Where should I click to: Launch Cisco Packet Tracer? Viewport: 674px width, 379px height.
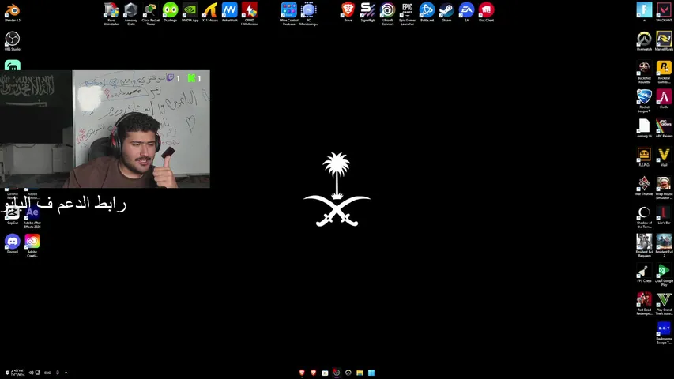point(150,13)
